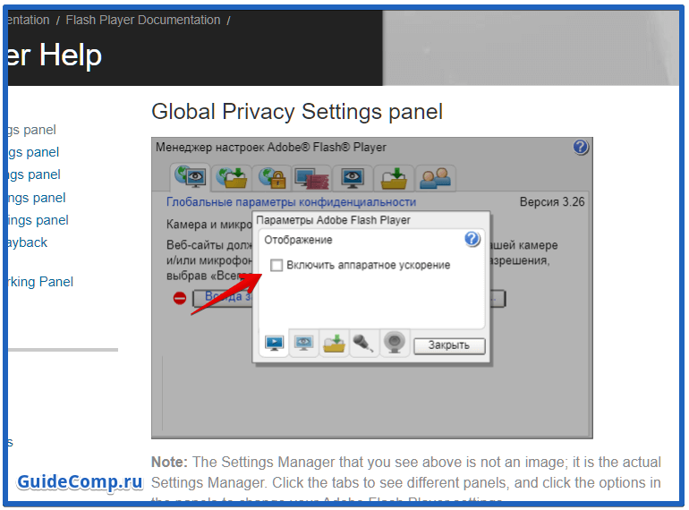This screenshot has width=689, height=510.
Task: Open the 'ayback' sidebar link
Action: click(x=27, y=242)
